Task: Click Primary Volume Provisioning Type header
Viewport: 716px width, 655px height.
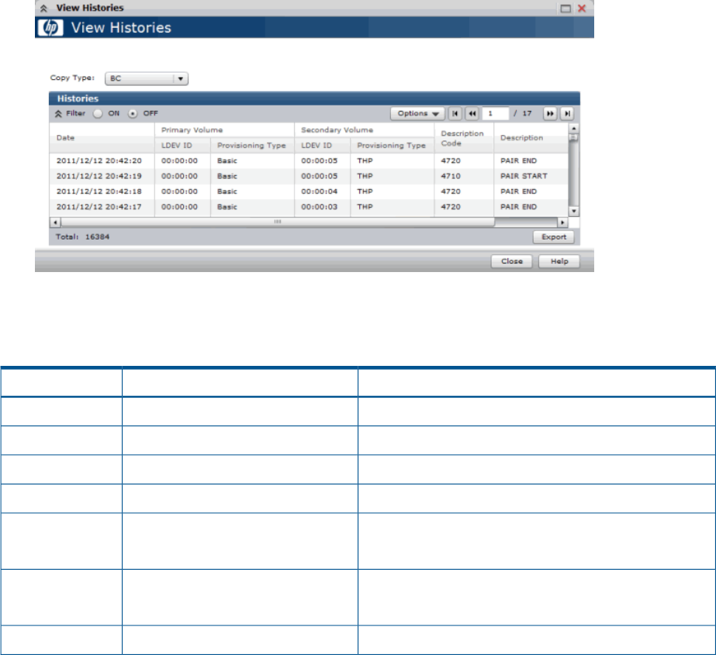Action: 252,146
